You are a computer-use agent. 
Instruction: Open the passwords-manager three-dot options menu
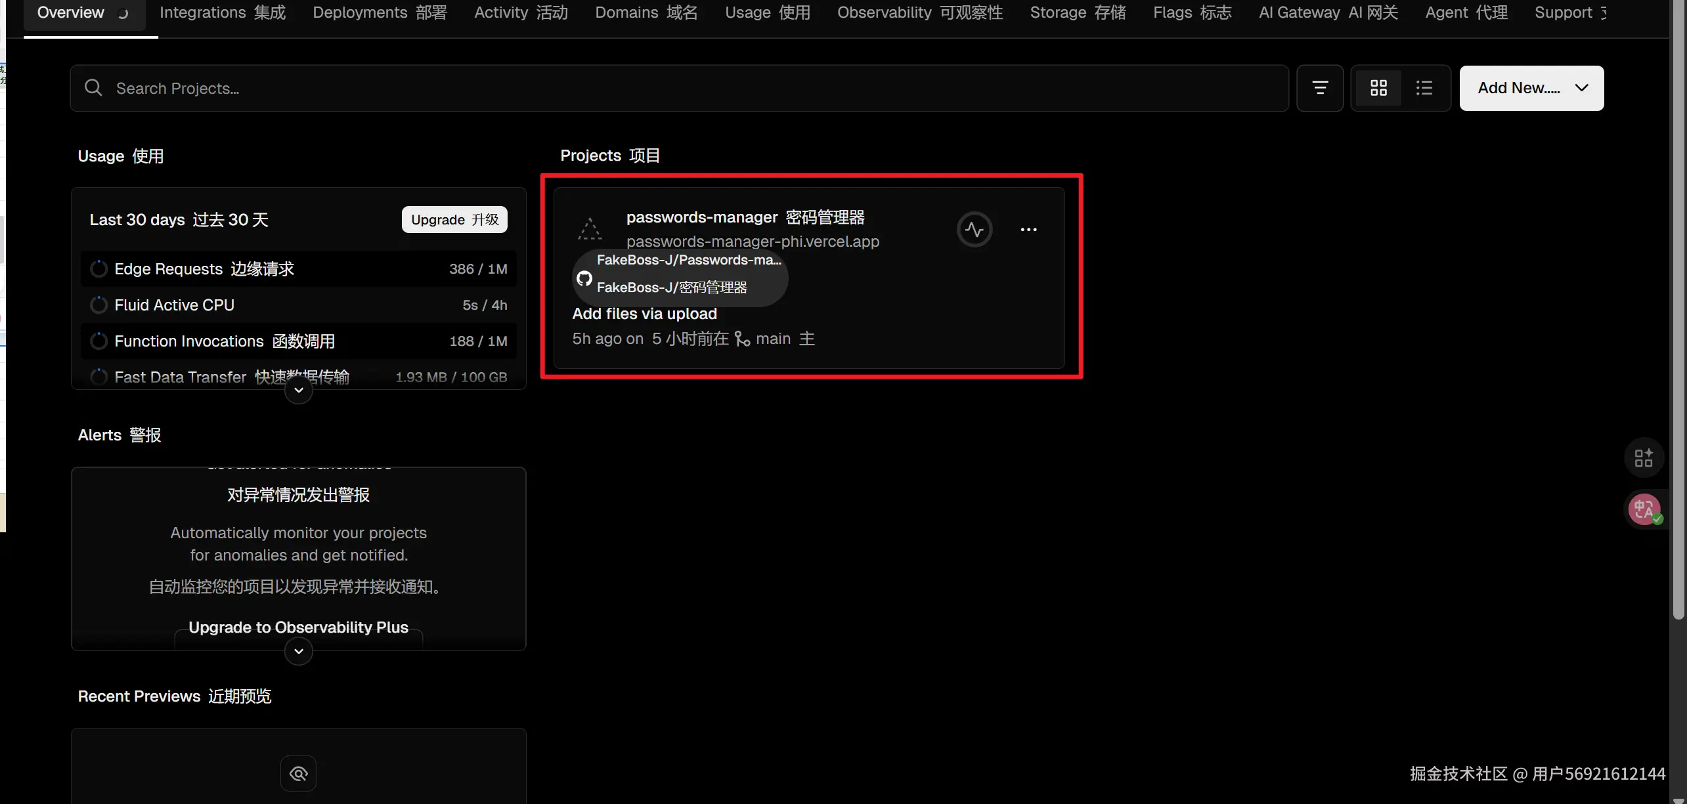coord(1028,230)
